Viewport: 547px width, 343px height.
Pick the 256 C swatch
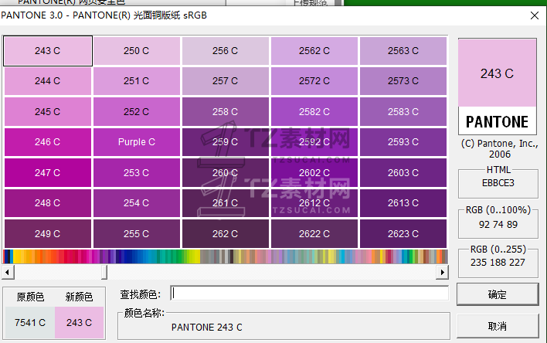(x=226, y=51)
